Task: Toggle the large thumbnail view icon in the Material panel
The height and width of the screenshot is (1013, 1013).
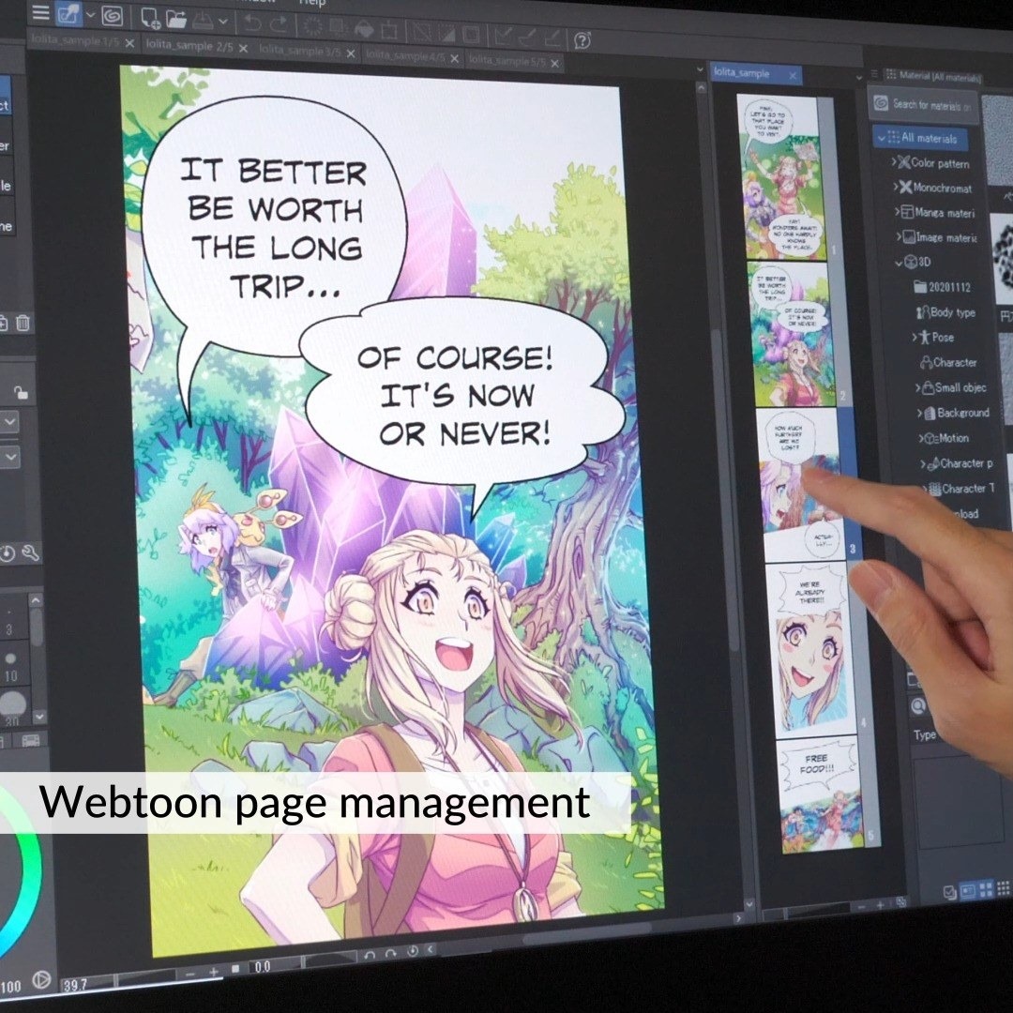Action: [967, 891]
